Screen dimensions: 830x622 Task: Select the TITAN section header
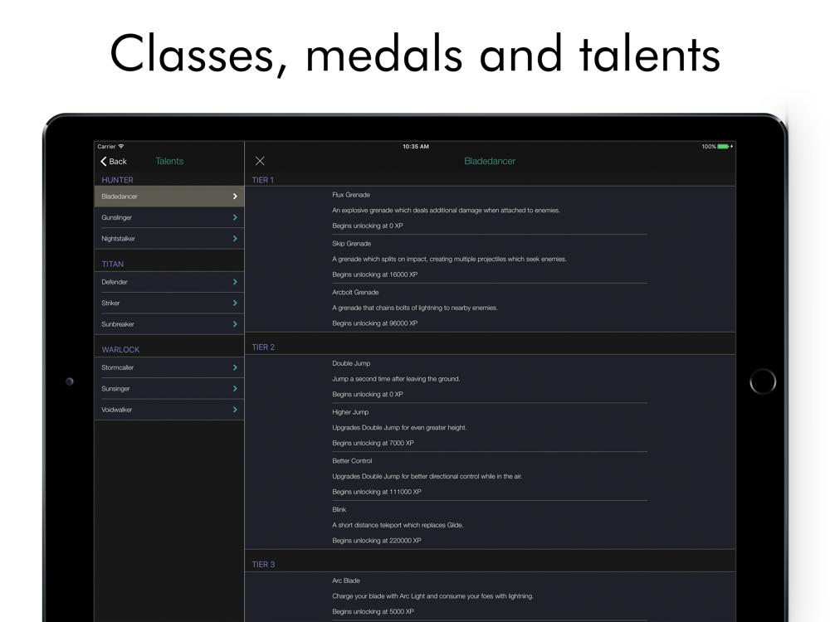click(113, 264)
